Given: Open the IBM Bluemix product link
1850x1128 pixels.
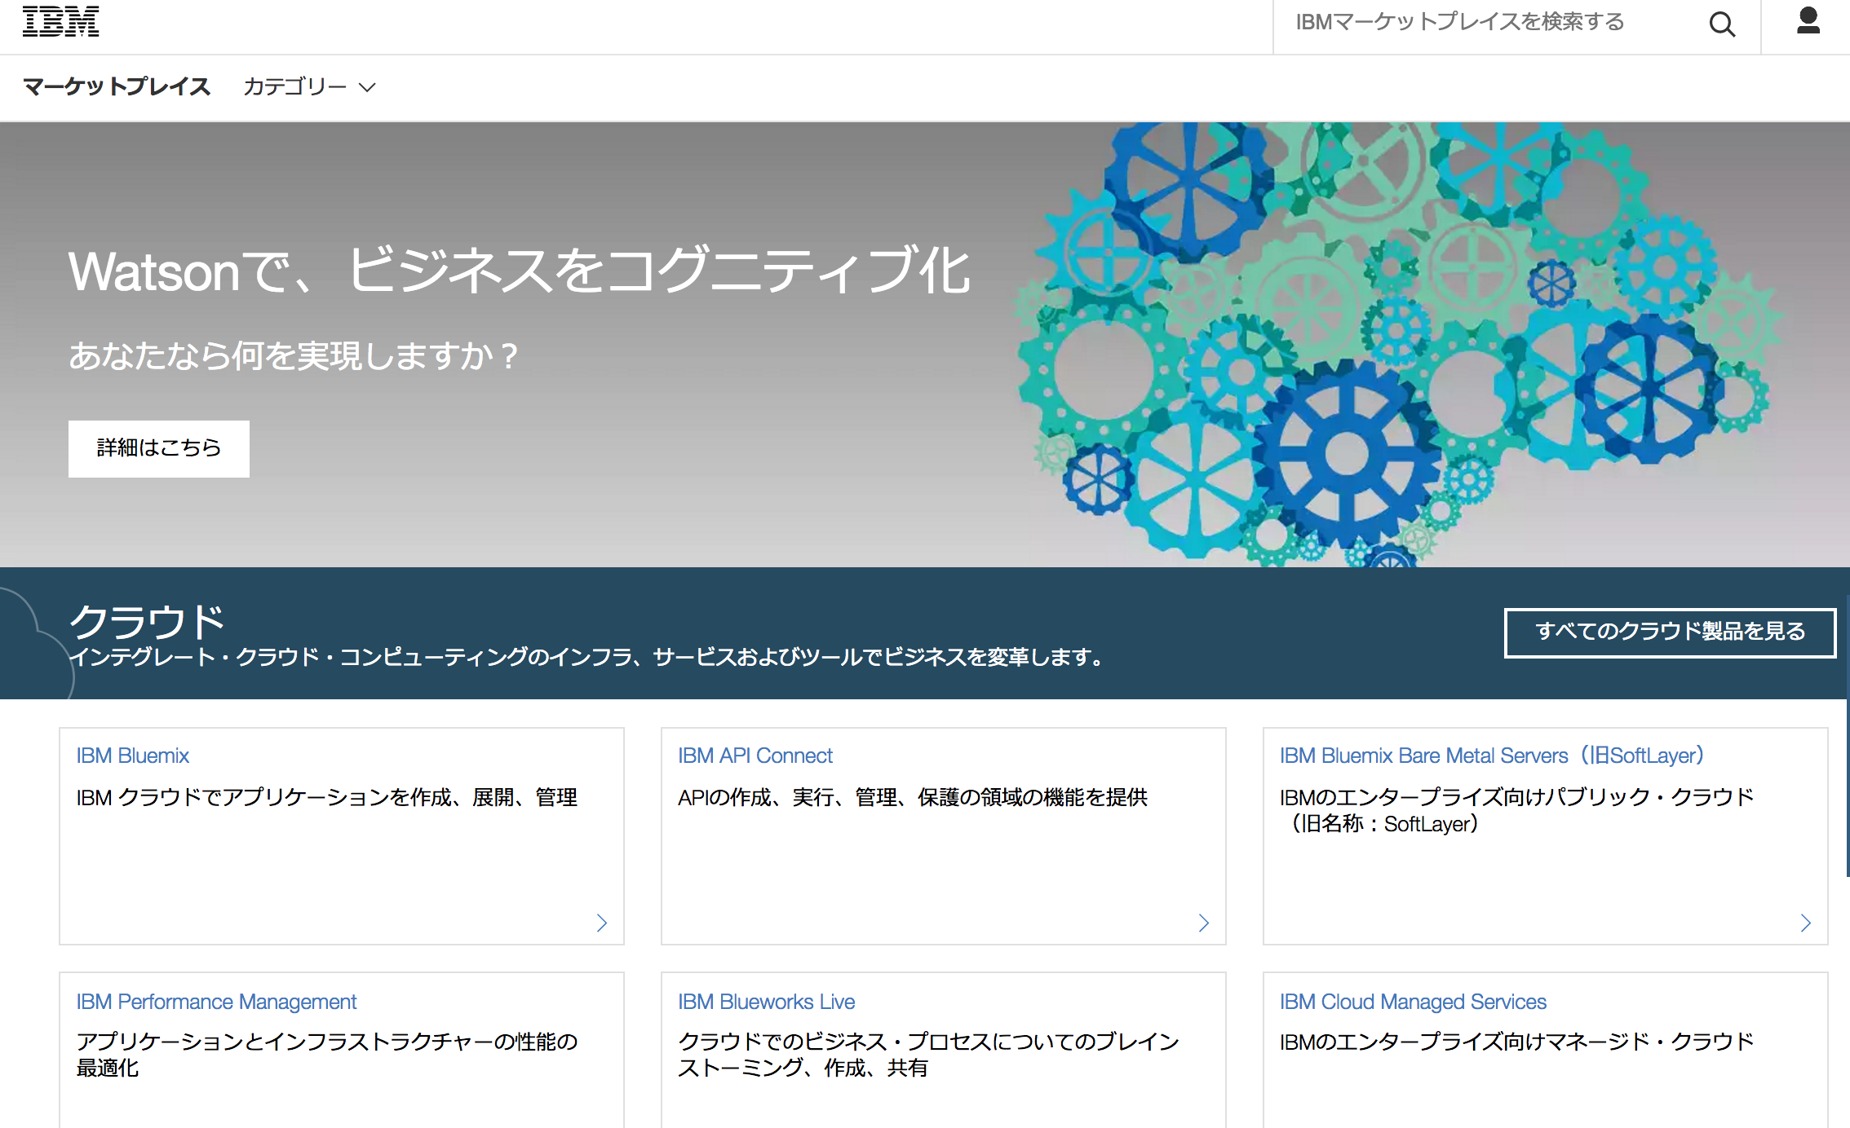Looking at the screenshot, I should [133, 756].
